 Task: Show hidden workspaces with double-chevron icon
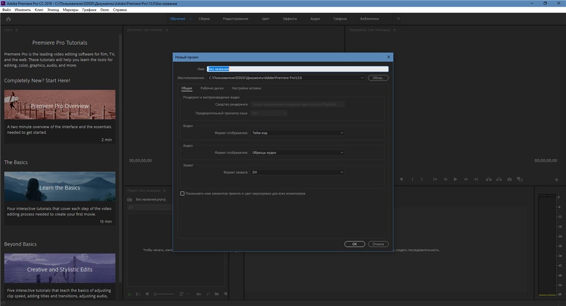(399, 19)
